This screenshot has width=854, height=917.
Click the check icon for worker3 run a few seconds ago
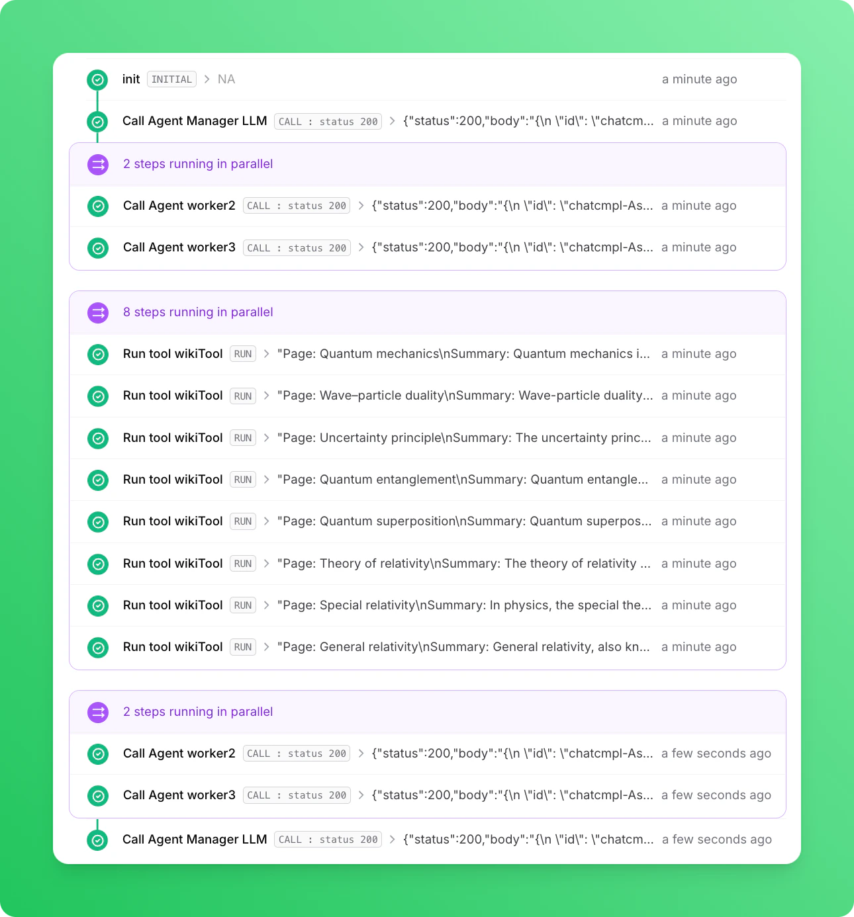point(98,796)
